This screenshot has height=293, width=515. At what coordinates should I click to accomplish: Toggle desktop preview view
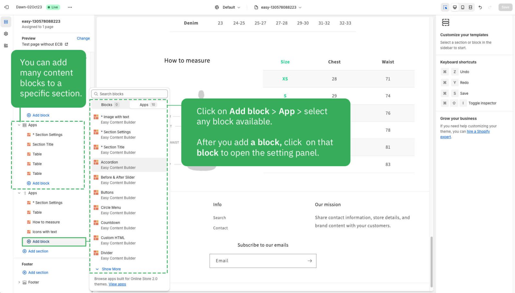pyautogui.click(x=455, y=7)
